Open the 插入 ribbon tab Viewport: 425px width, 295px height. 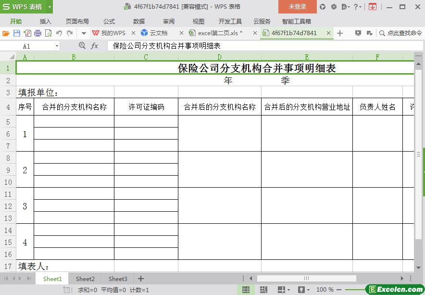pyautogui.click(x=45, y=21)
